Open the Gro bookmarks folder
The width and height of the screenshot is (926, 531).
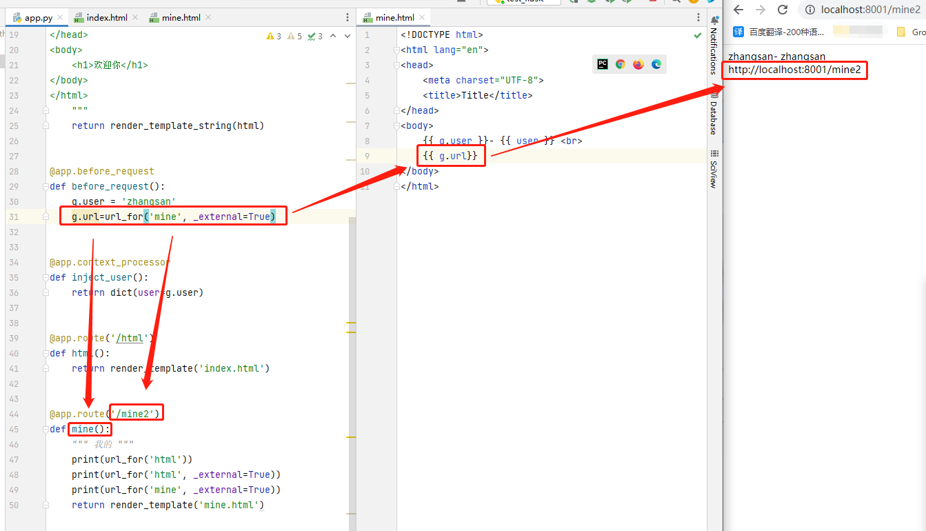coord(910,32)
